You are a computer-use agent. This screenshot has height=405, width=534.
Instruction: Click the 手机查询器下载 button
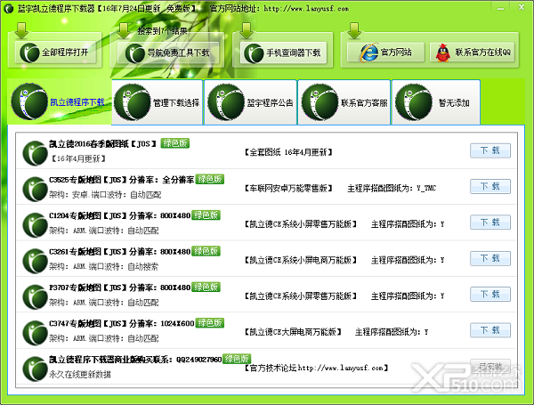[283, 53]
